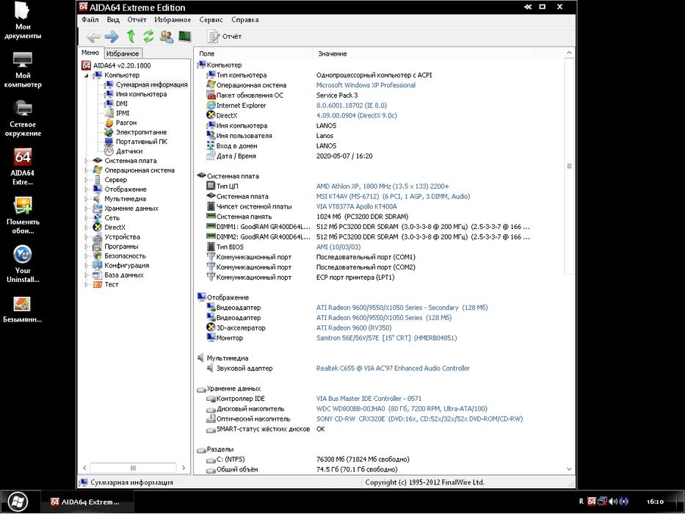
Task: Click the Realtek C655 audio controller link
Action: (x=393, y=369)
